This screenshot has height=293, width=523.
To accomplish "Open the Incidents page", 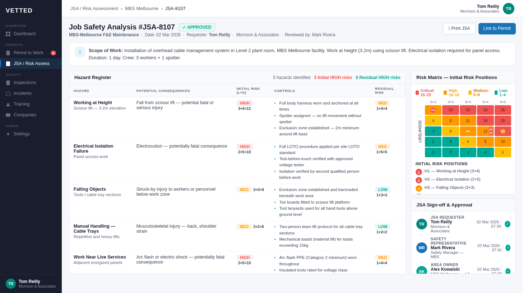I will point(23,93).
